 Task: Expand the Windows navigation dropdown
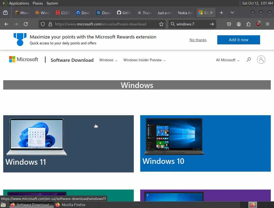[108, 60]
